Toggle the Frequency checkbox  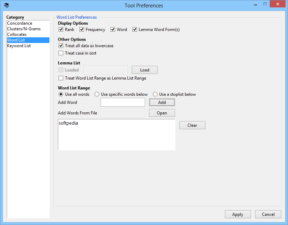82,30
